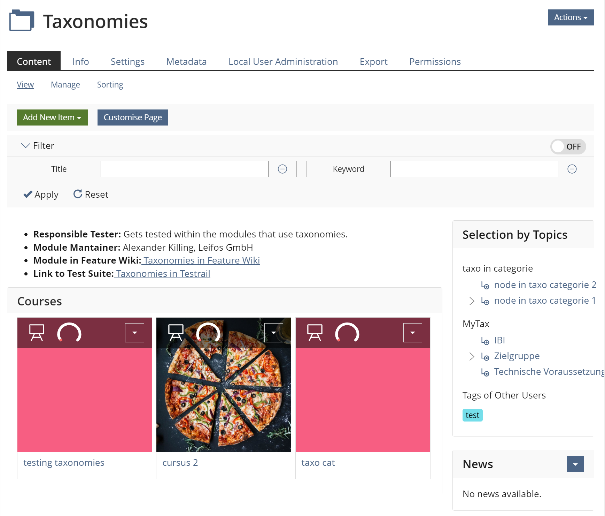The height and width of the screenshot is (516, 605).
Task: Remove the Title filter with minus icon
Action: [x=282, y=169]
